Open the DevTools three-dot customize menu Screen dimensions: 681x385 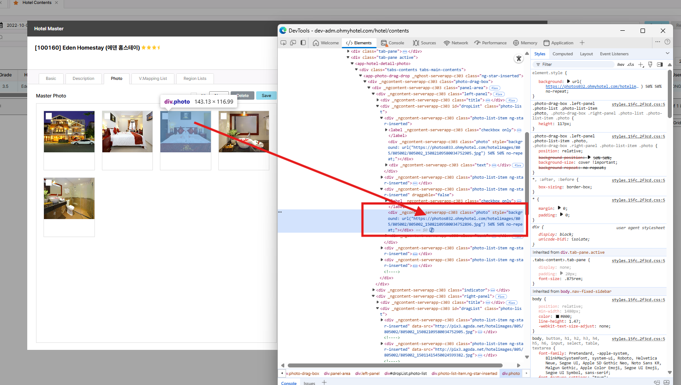pyautogui.click(x=657, y=42)
